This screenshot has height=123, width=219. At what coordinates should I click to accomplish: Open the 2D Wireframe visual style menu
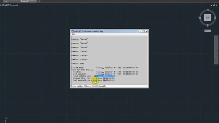click(12, 5)
